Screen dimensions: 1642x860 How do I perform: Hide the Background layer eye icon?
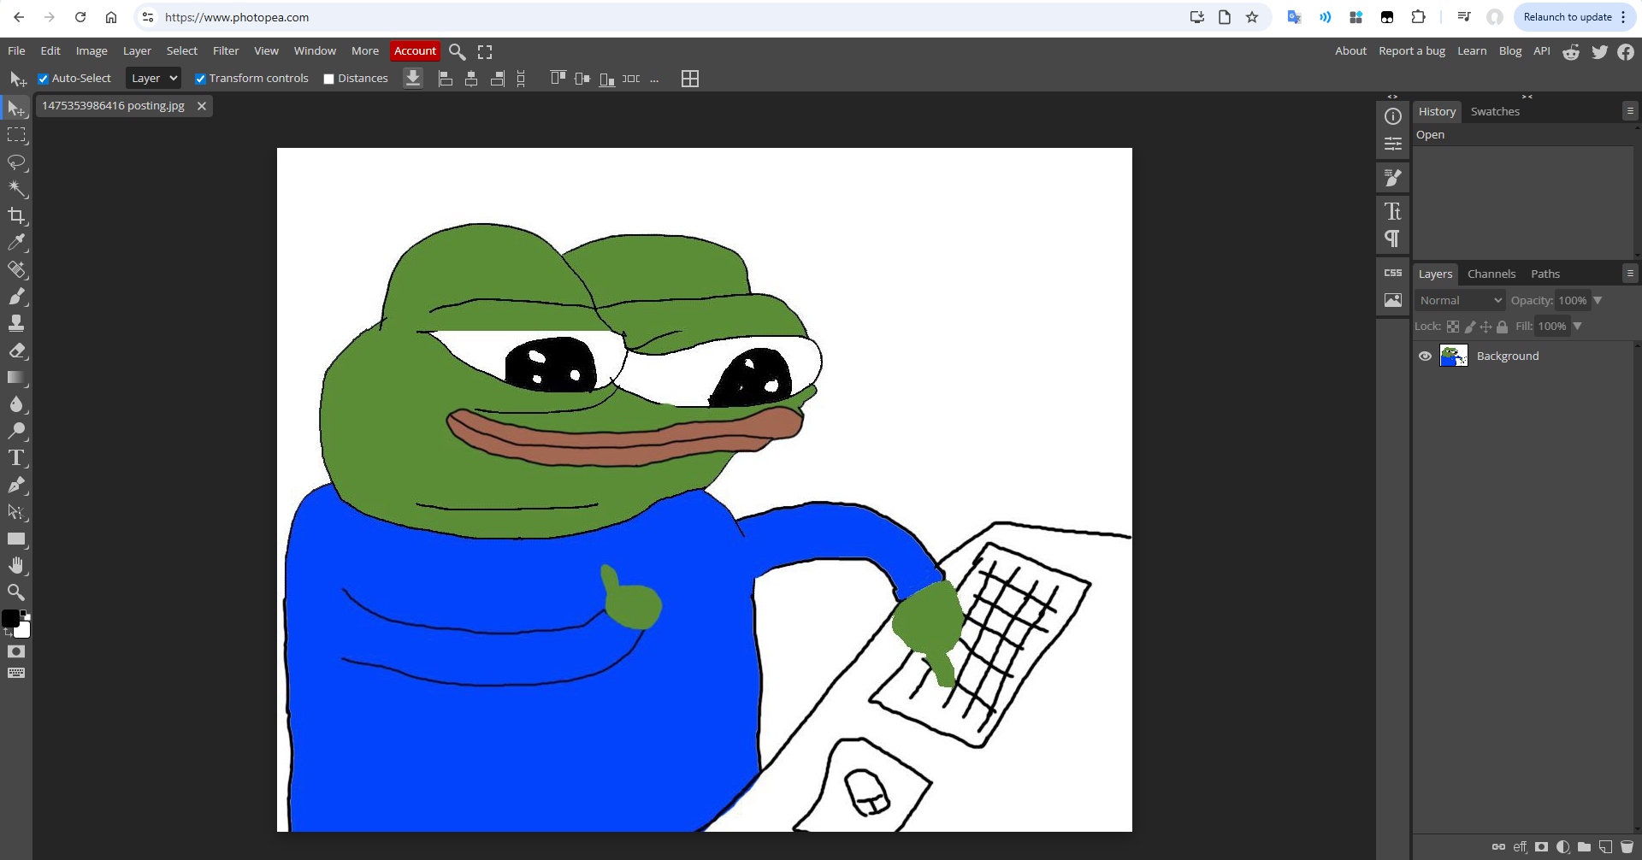tap(1425, 356)
